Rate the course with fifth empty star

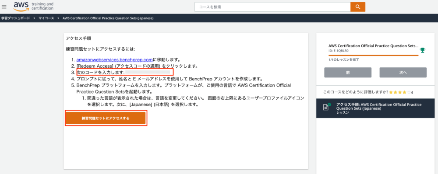[x=409, y=92]
